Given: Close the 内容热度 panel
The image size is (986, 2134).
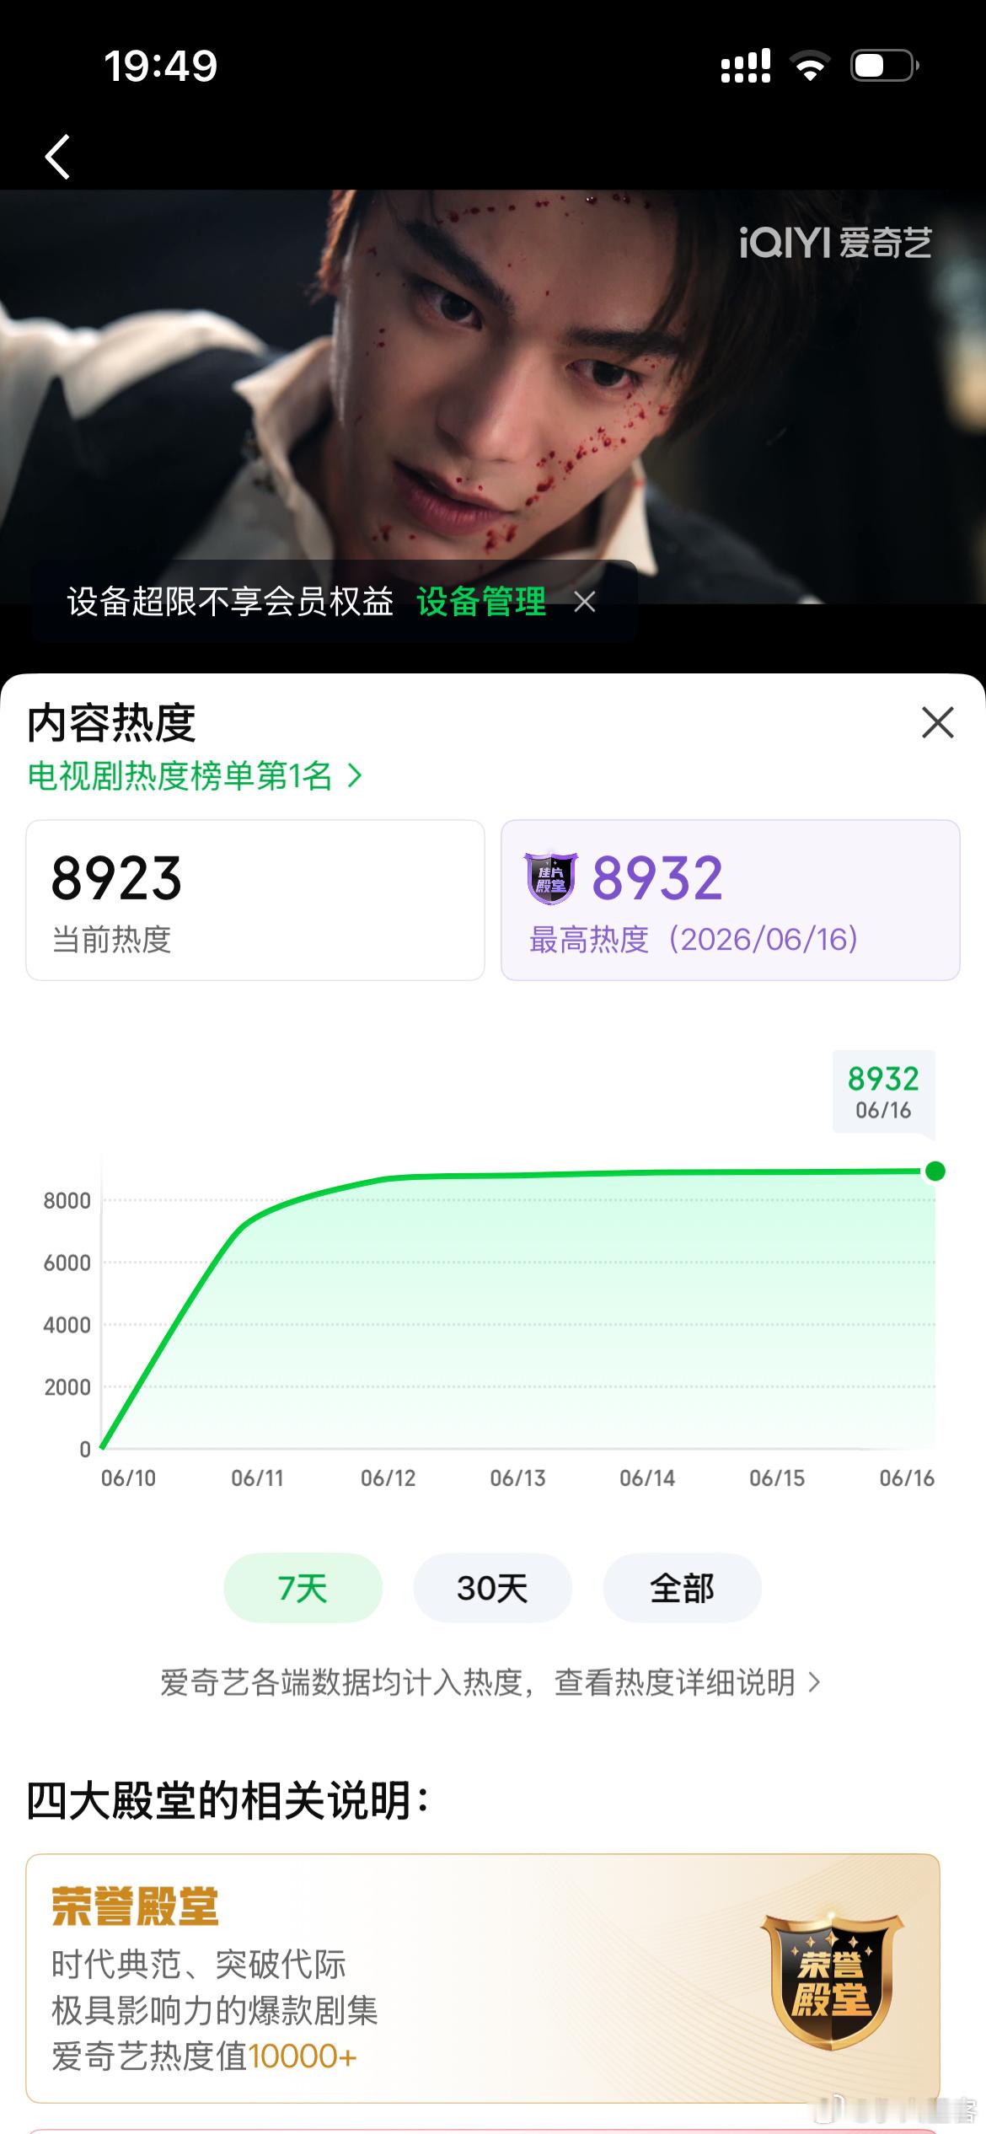Looking at the screenshot, I should coord(938,722).
